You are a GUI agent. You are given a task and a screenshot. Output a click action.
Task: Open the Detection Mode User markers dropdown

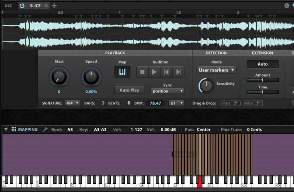coord(216,70)
